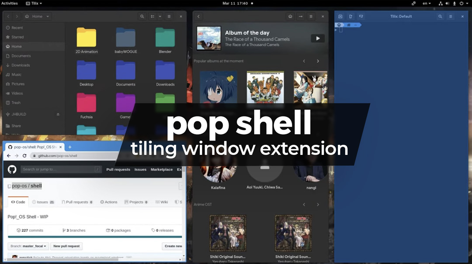
Task: Switch to the repository Issues tab
Action: (x=43, y=202)
